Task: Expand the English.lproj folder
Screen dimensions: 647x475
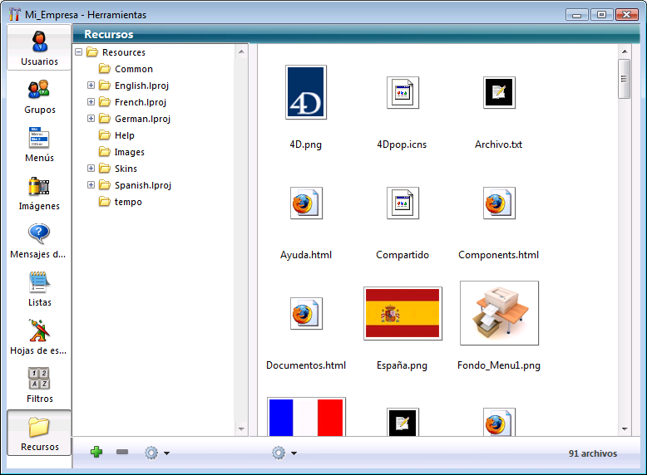Action: click(x=91, y=86)
